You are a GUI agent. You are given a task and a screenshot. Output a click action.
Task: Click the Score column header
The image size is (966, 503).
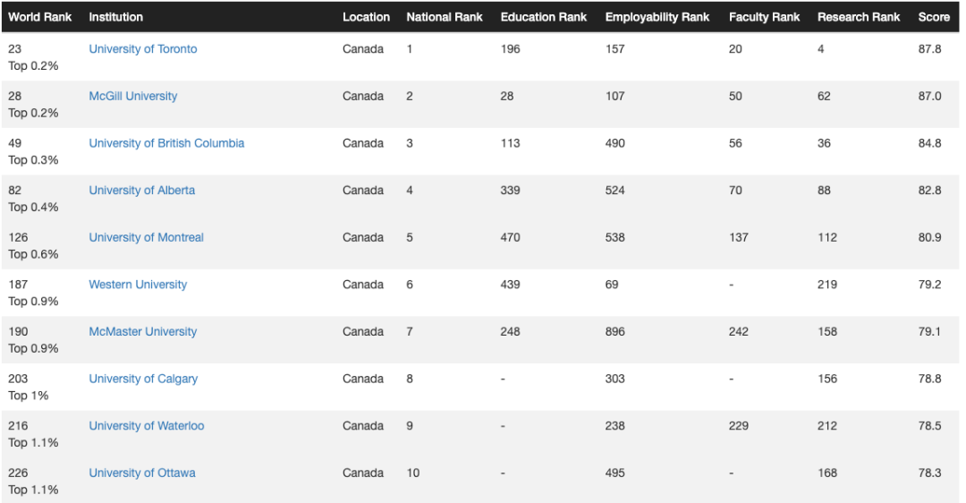point(934,17)
